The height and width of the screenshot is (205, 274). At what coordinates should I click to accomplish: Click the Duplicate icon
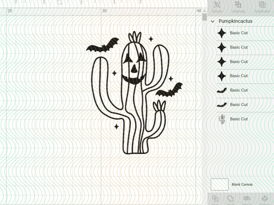click(x=262, y=5)
